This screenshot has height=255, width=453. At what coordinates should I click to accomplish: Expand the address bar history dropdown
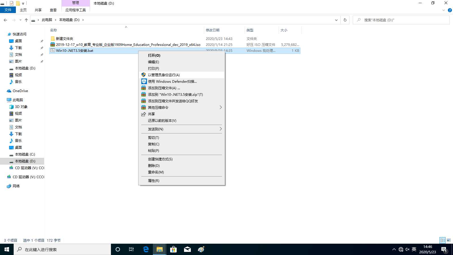(336, 20)
